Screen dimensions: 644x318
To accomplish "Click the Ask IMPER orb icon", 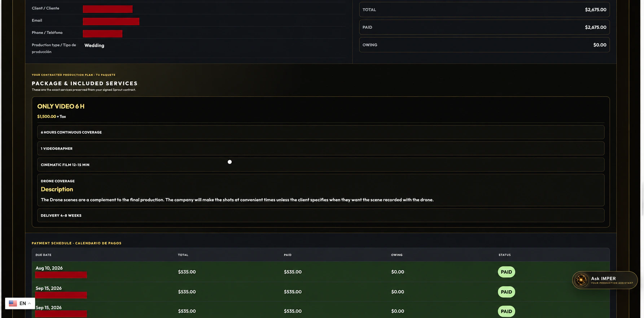I will click(581, 280).
